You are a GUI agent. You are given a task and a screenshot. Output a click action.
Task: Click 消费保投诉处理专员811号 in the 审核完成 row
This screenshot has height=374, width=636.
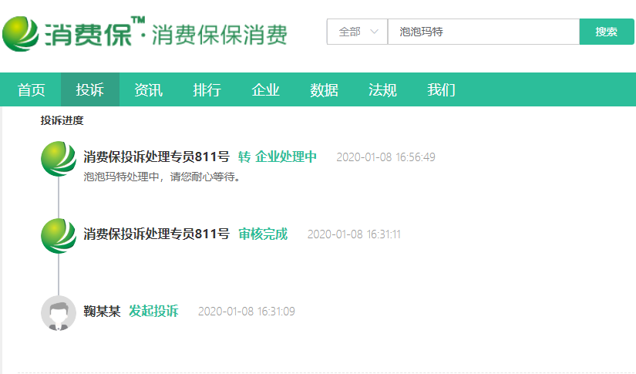pos(156,234)
